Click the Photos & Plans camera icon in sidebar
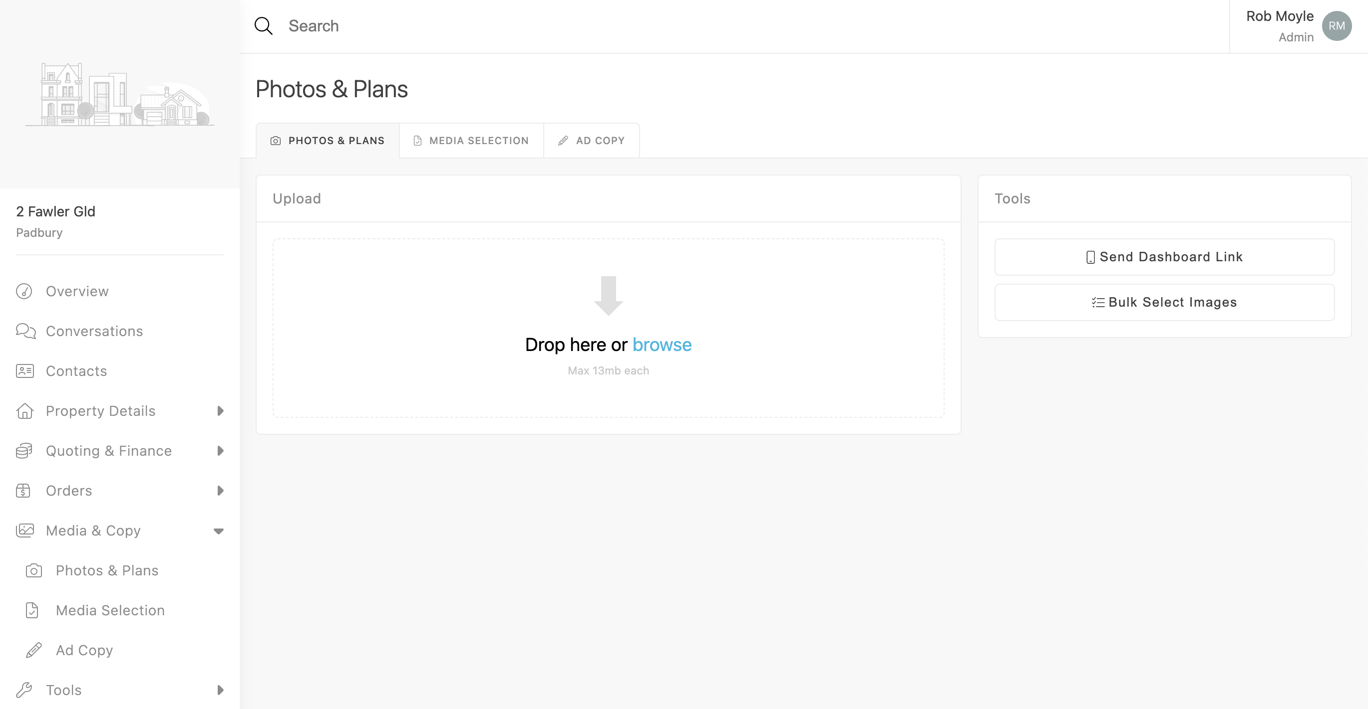 (x=34, y=570)
